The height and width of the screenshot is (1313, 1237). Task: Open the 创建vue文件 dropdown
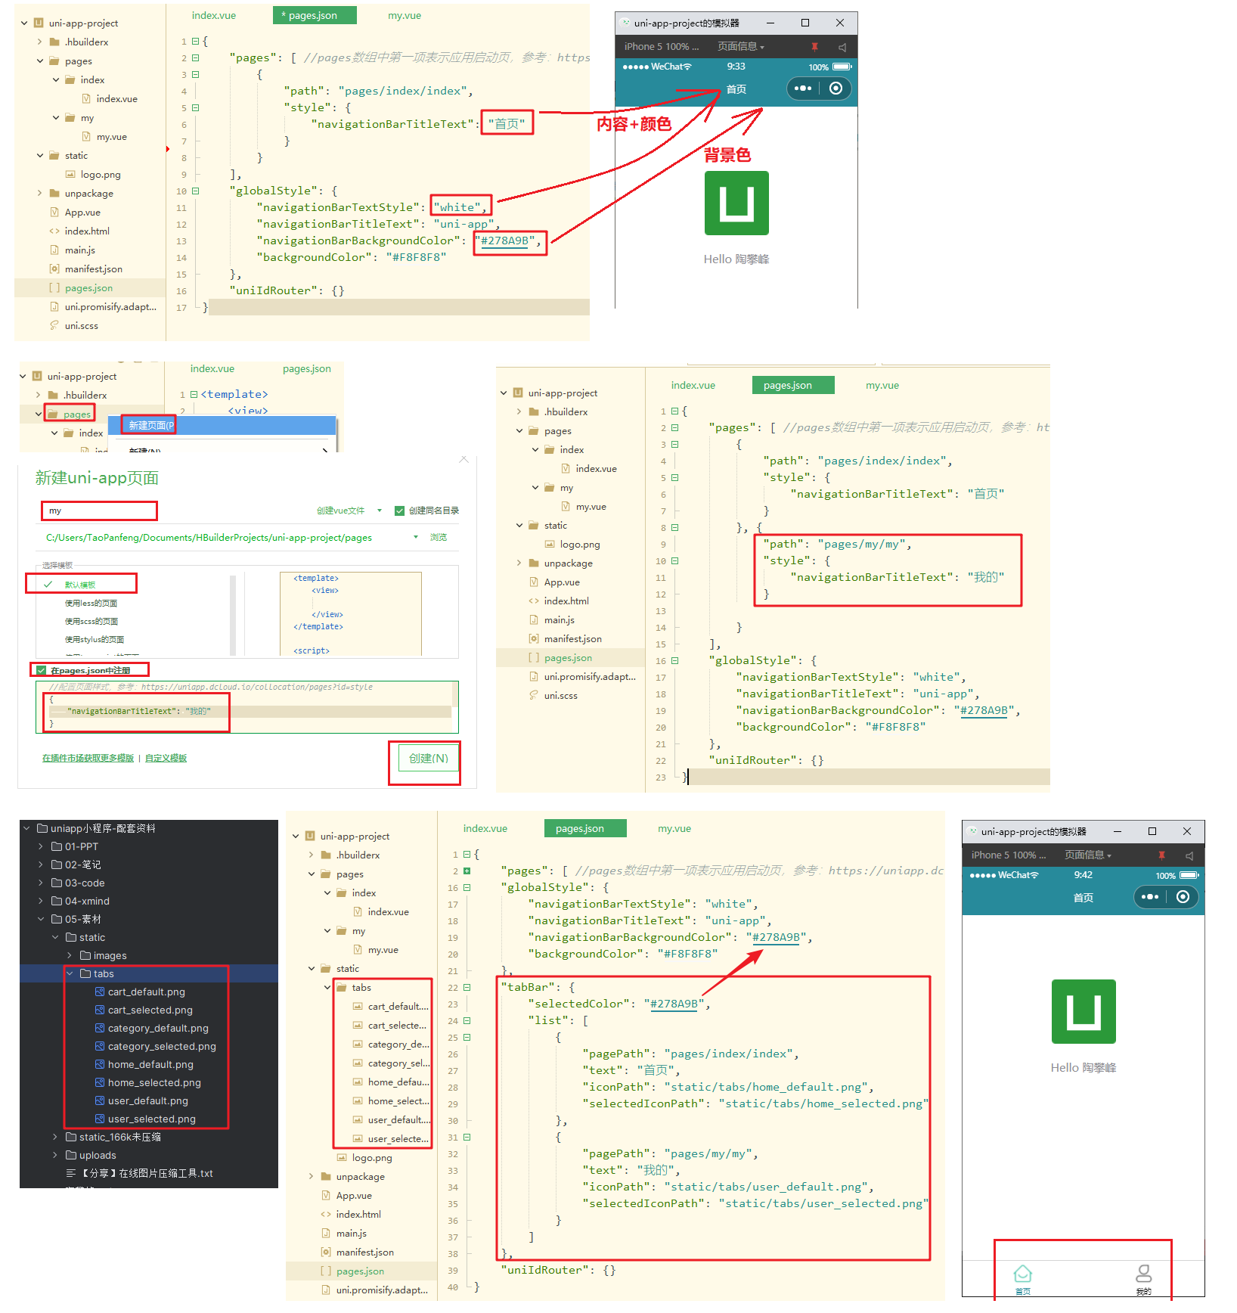(x=349, y=511)
